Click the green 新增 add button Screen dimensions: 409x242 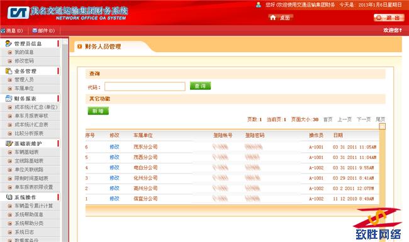click(x=98, y=111)
